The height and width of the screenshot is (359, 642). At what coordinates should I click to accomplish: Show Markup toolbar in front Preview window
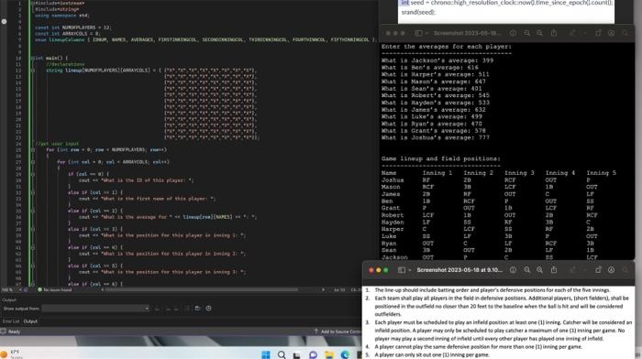coord(612,270)
